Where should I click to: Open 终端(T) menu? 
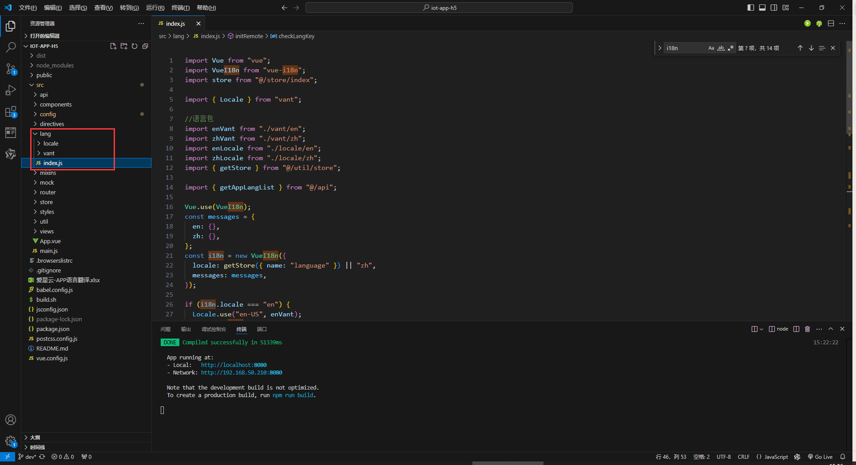point(180,8)
